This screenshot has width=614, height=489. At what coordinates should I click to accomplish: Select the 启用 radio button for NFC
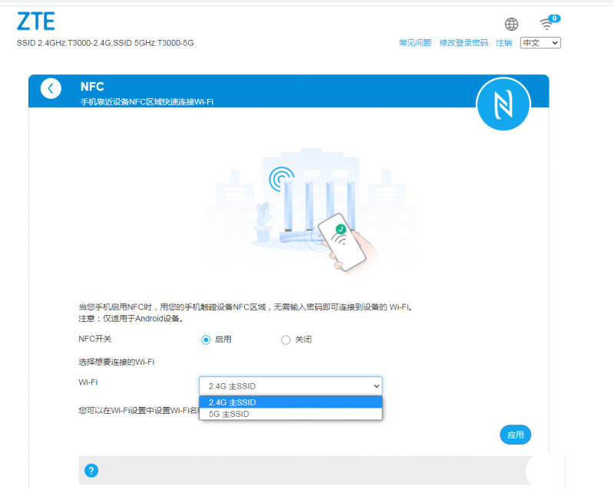pyautogui.click(x=206, y=340)
